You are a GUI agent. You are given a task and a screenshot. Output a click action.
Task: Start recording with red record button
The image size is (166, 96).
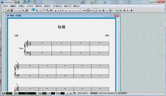(x=131, y=10)
